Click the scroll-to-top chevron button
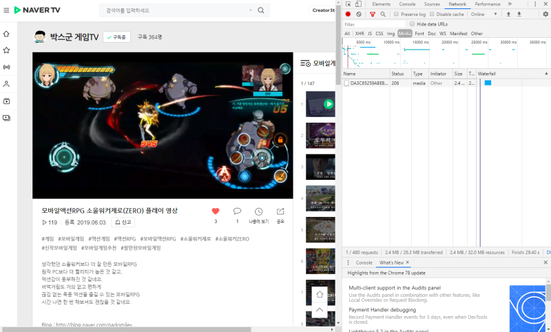The image size is (551, 332). point(320,309)
